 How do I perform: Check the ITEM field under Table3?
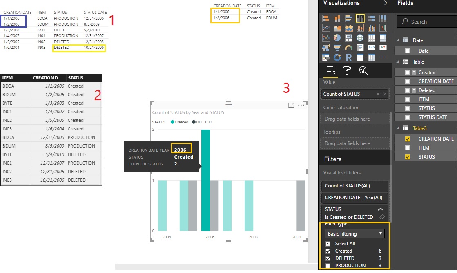408,148
